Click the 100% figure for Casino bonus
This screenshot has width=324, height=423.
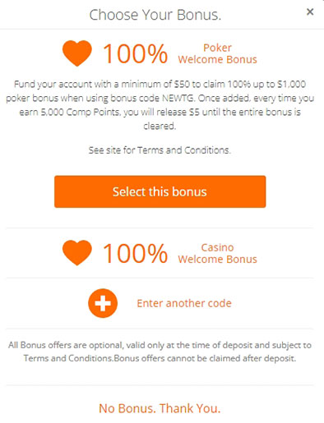[135, 254]
